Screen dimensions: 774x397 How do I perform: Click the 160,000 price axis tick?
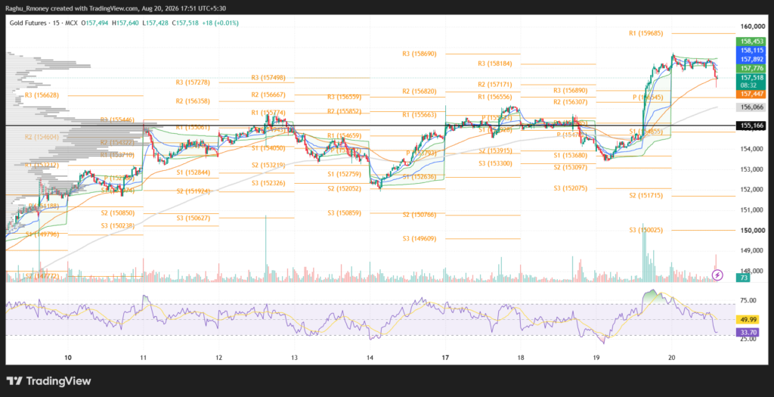pyautogui.click(x=752, y=26)
